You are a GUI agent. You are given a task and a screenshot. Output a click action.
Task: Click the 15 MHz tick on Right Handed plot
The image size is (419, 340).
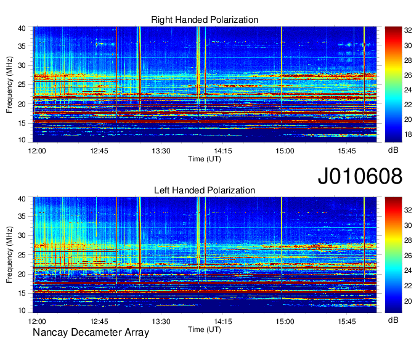(22, 123)
